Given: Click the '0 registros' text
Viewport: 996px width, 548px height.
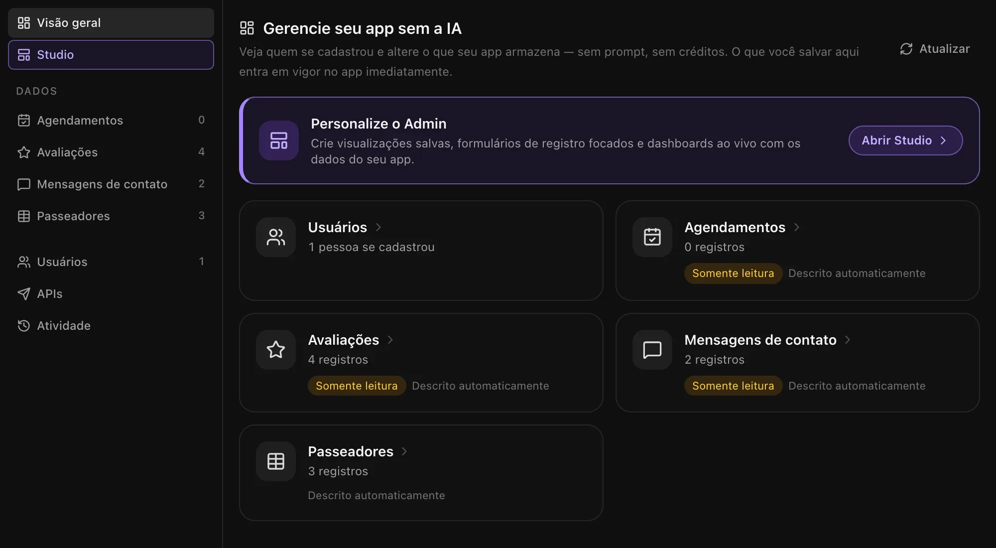Looking at the screenshot, I should tap(714, 247).
